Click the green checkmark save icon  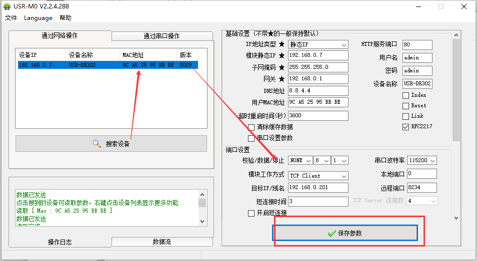(x=331, y=233)
